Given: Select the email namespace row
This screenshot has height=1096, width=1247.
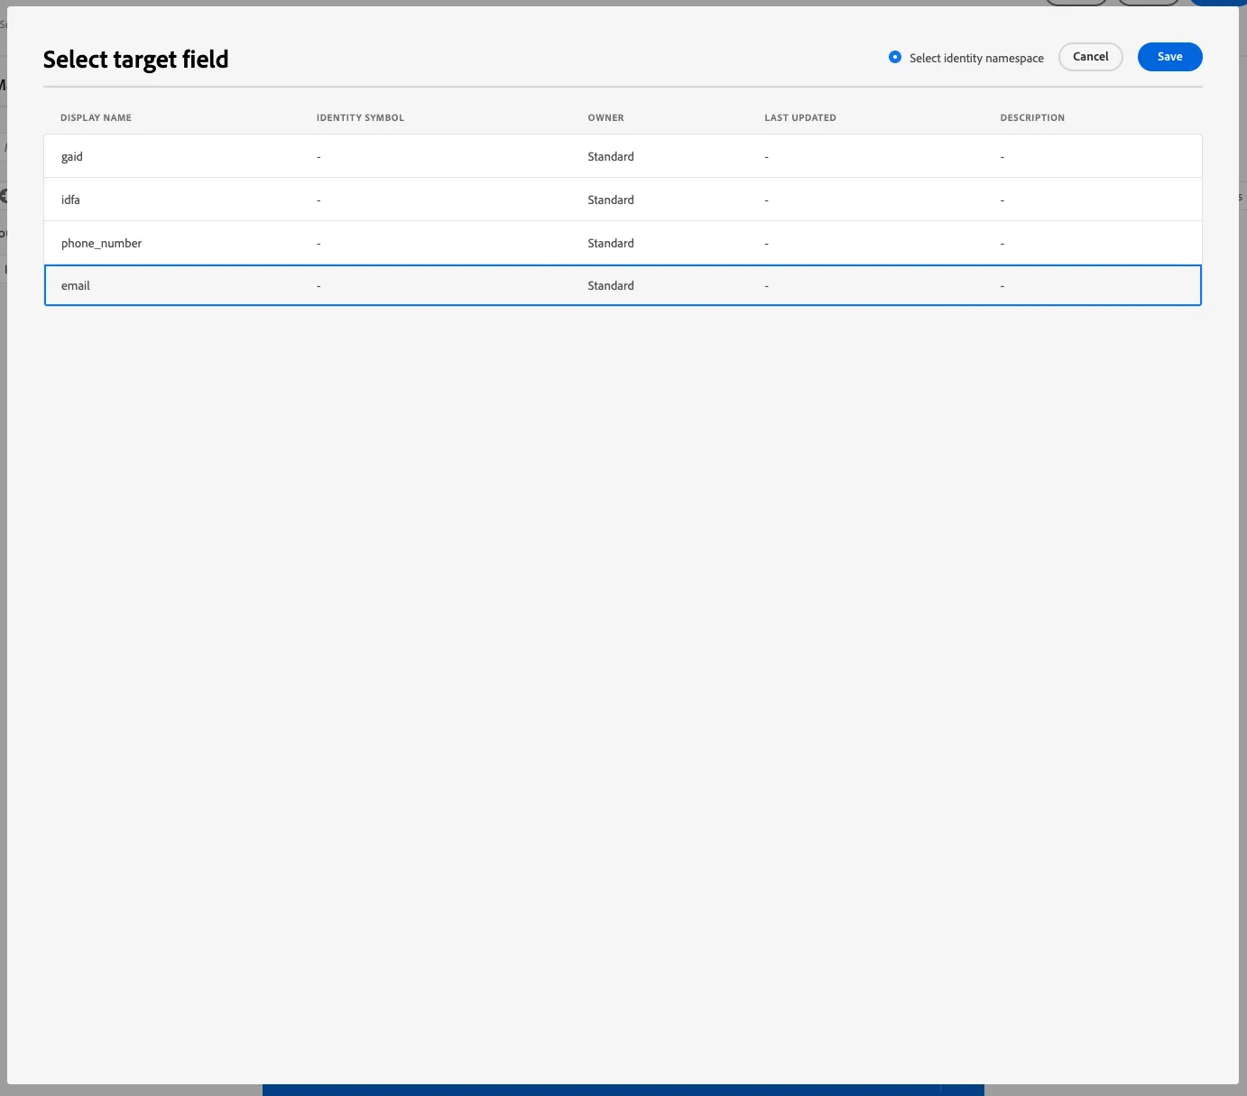Looking at the screenshot, I should point(623,285).
